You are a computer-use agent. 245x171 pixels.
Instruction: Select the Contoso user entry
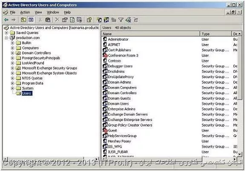[x=114, y=61]
